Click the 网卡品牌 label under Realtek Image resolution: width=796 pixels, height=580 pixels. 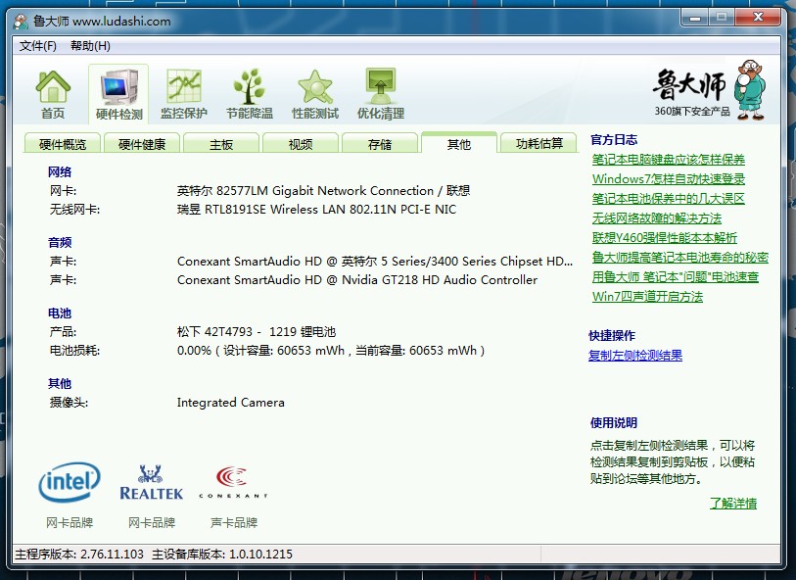click(152, 522)
